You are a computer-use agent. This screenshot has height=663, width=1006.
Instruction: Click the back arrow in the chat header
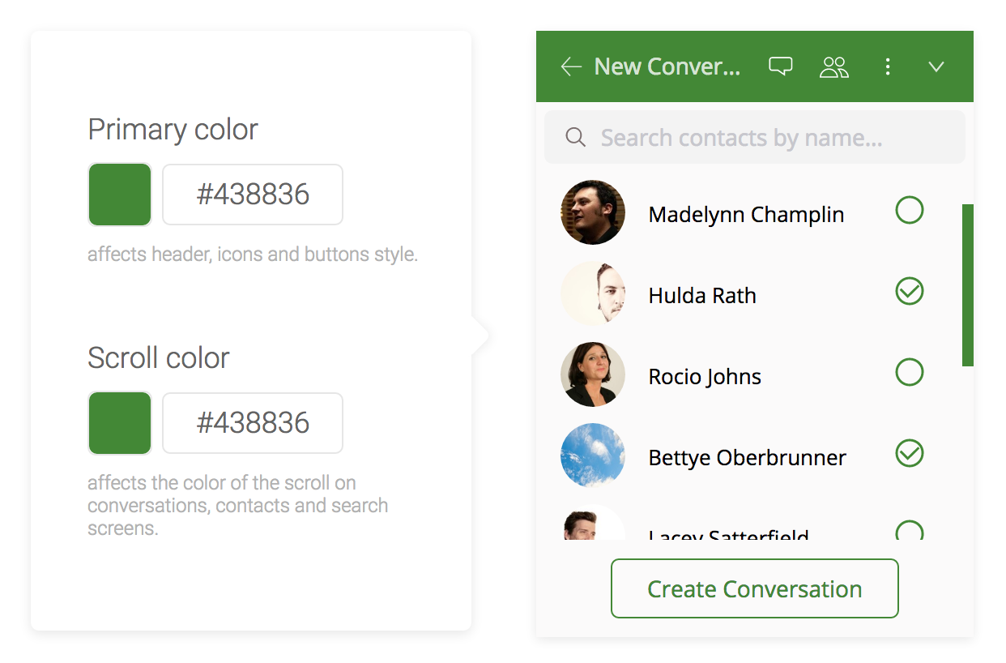click(x=570, y=66)
